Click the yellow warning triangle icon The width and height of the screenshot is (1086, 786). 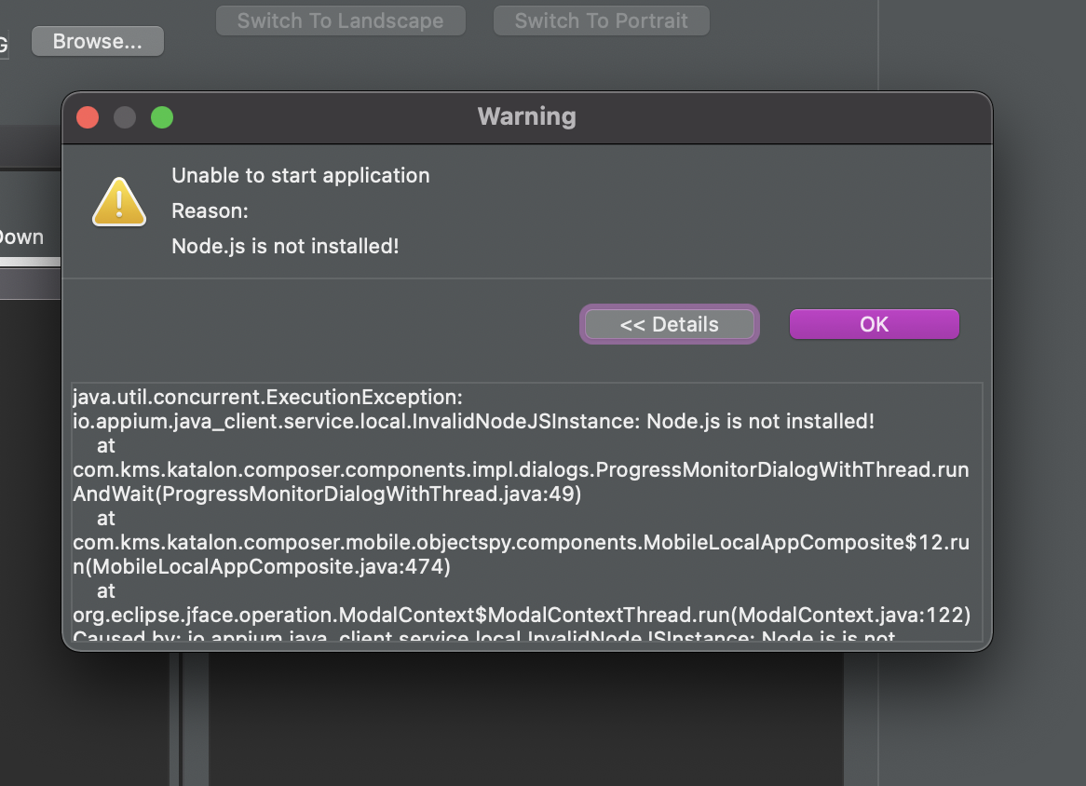click(119, 201)
